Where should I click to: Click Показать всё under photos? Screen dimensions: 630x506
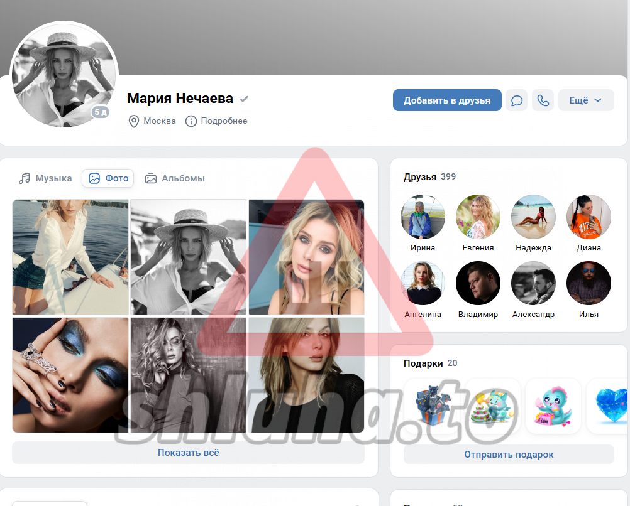click(188, 453)
